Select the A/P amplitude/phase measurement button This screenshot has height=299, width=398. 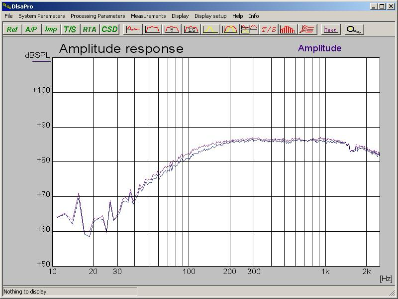point(31,29)
